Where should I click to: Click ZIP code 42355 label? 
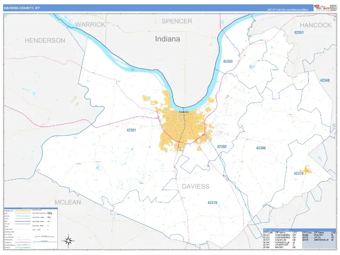228,62
